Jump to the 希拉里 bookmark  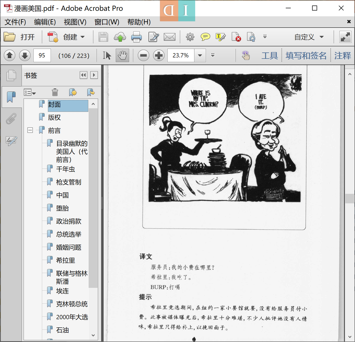66,260
